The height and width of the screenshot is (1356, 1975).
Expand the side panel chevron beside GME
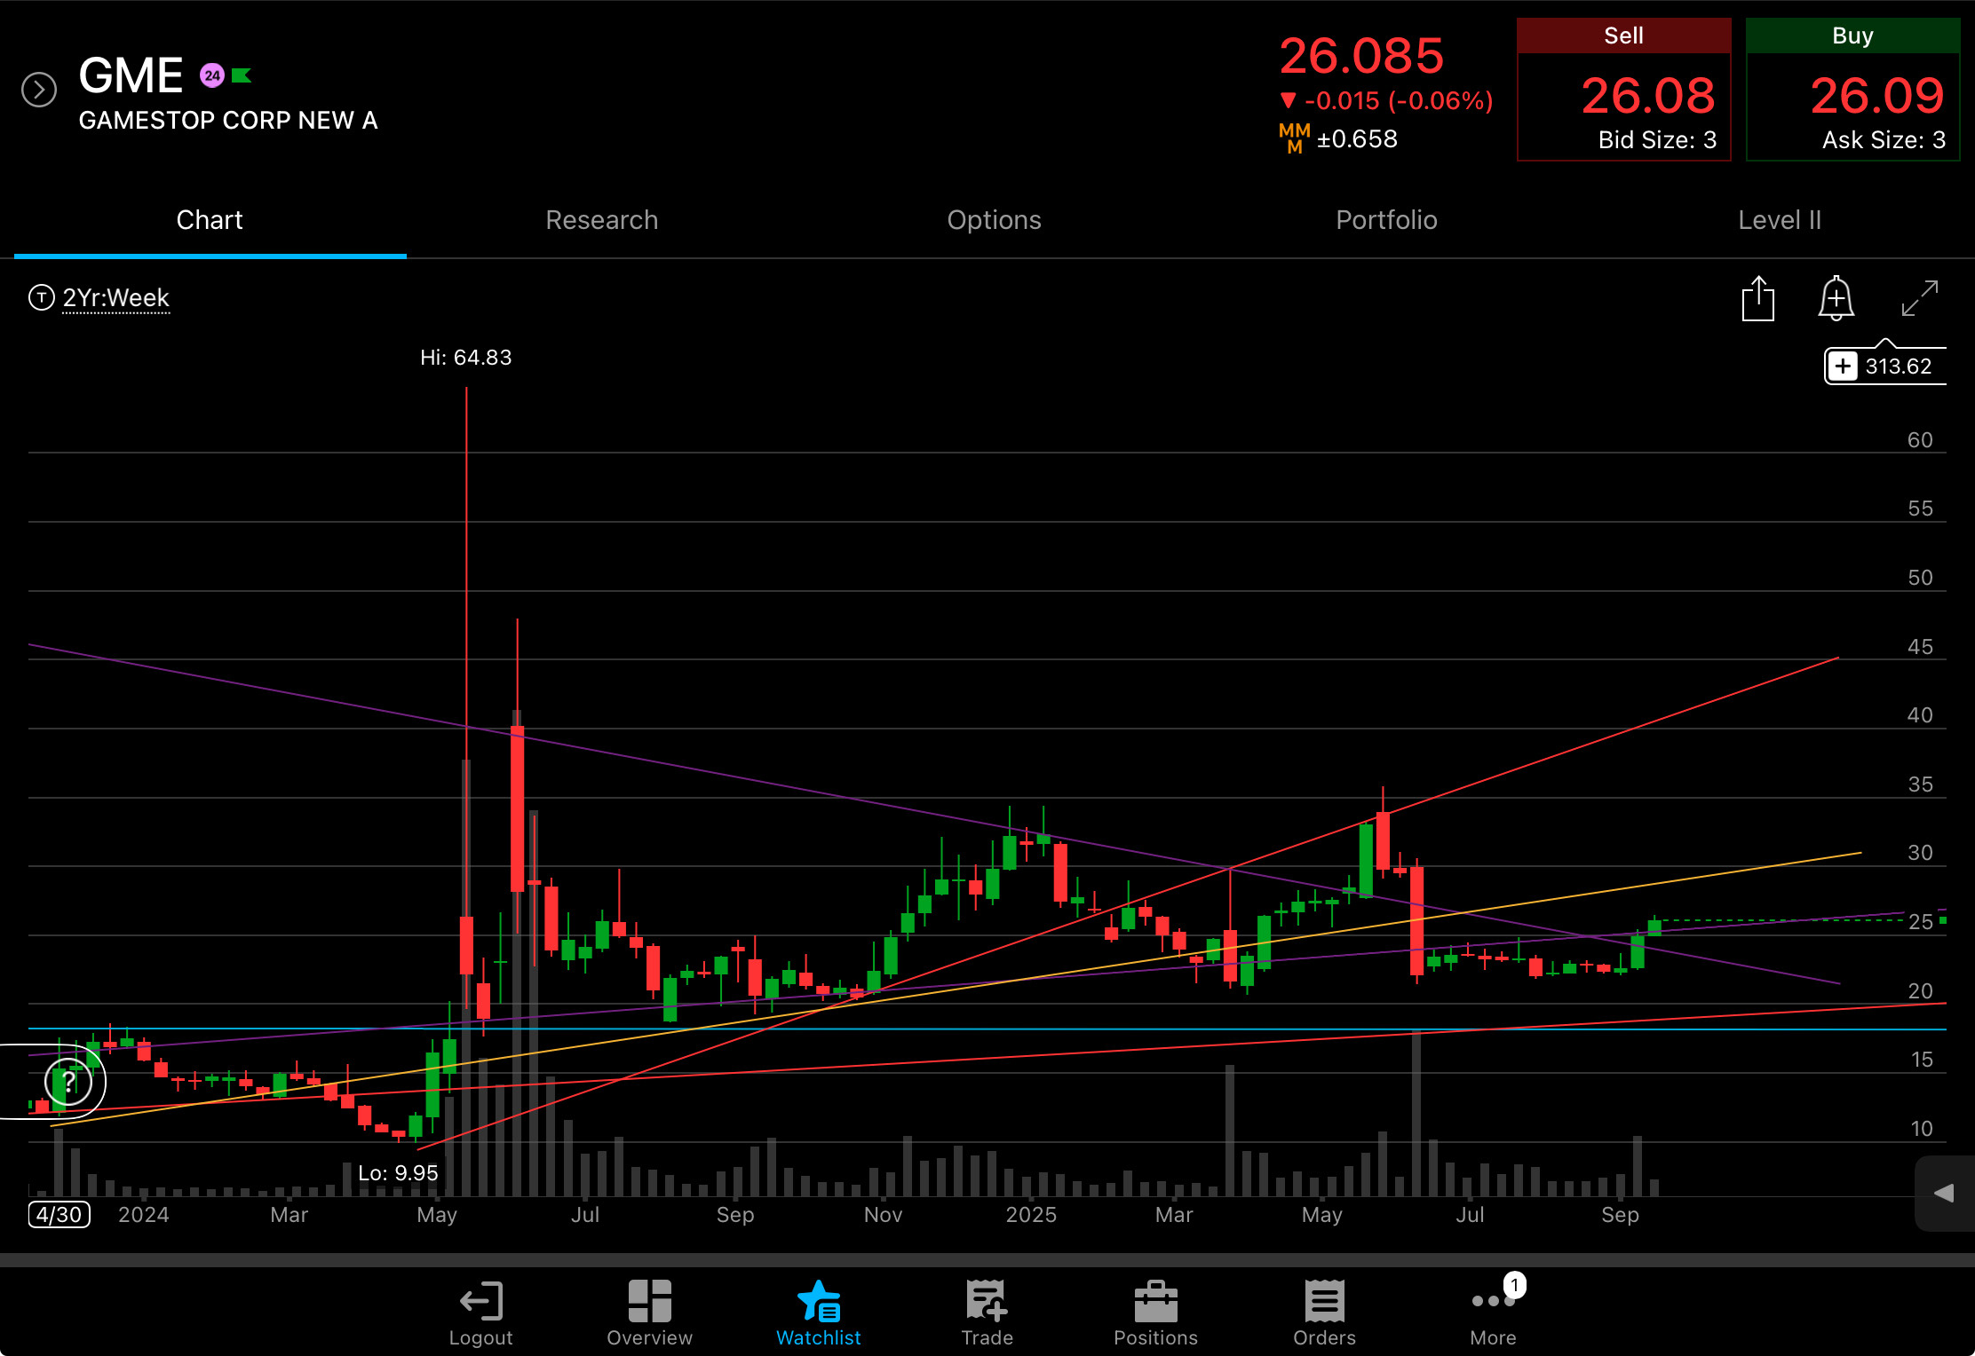(x=39, y=90)
